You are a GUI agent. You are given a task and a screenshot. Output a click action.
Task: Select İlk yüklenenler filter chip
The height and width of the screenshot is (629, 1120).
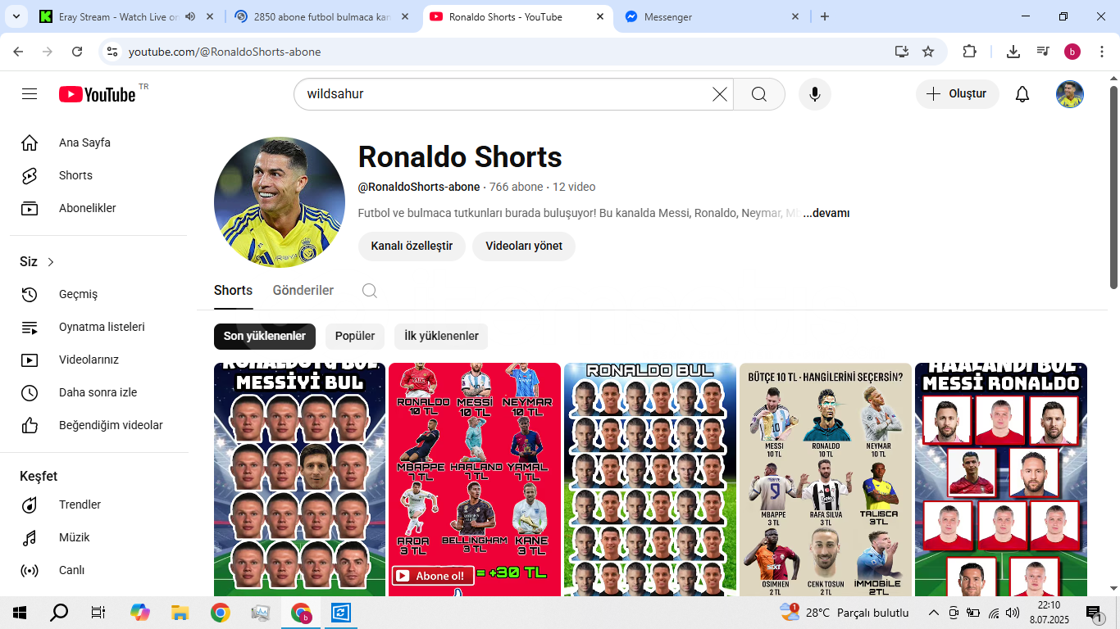pyautogui.click(x=441, y=337)
